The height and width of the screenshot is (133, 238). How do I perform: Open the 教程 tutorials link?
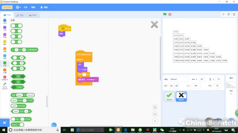click(x=44, y=7)
